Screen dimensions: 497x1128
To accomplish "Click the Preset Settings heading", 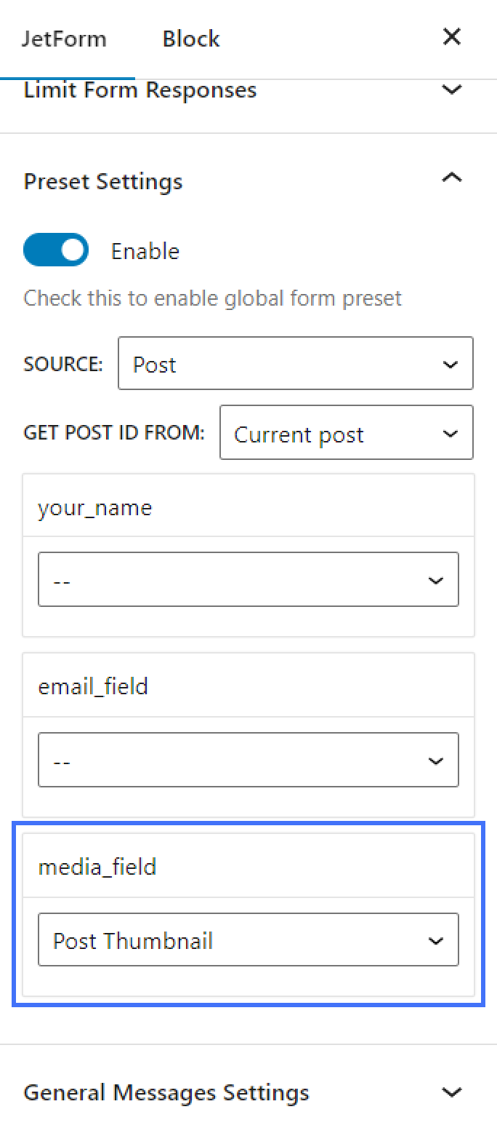I will click(103, 181).
